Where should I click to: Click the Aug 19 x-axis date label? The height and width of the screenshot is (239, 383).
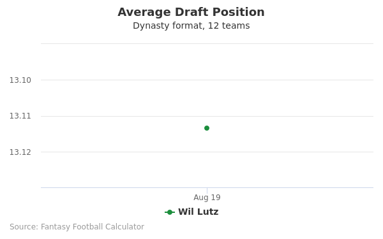(x=207, y=198)
